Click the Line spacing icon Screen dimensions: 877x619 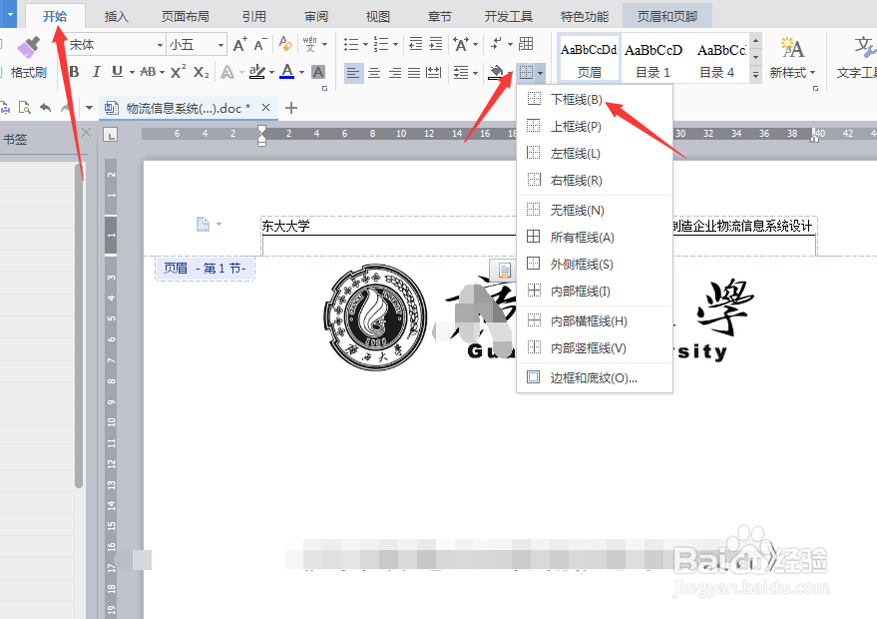click(461, 73)
